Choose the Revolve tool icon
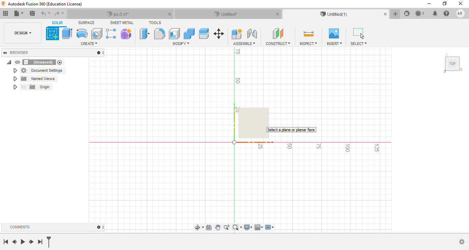Viewport: 469px width, 250px height. tap(82, 34)
